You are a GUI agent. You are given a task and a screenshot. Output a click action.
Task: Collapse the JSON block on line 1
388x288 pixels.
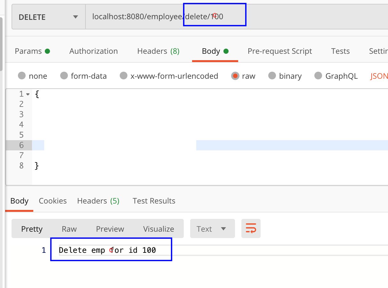click(x=28, y=94)
